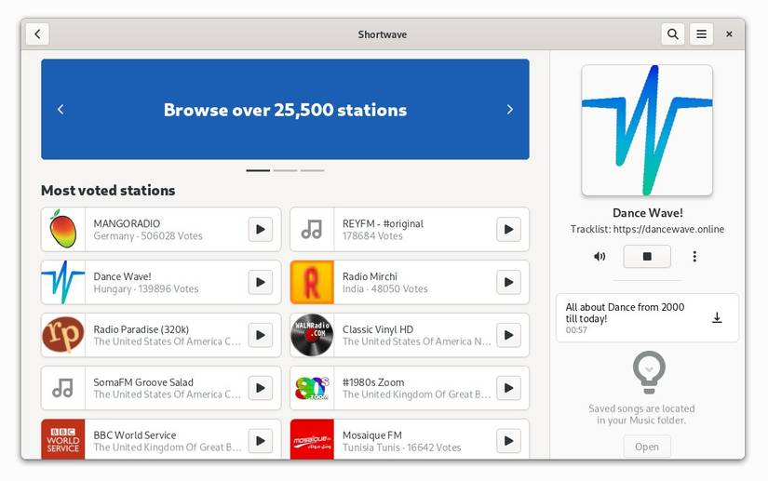
Task: Go back using the header back arrow
Action: (x=37, y=34)
